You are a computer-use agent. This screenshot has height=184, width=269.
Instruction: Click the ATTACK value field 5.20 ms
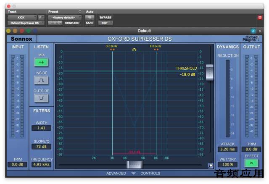[227, 150]
